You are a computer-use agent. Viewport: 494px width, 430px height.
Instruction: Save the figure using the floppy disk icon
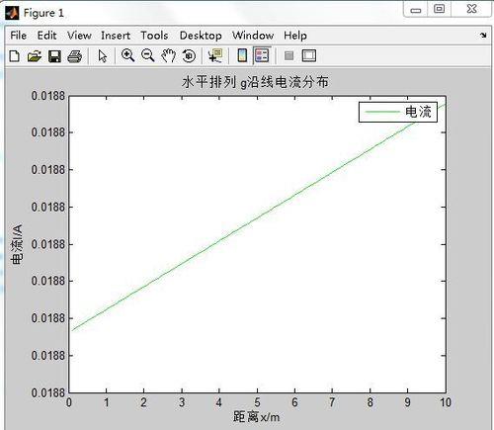(54, 56)
